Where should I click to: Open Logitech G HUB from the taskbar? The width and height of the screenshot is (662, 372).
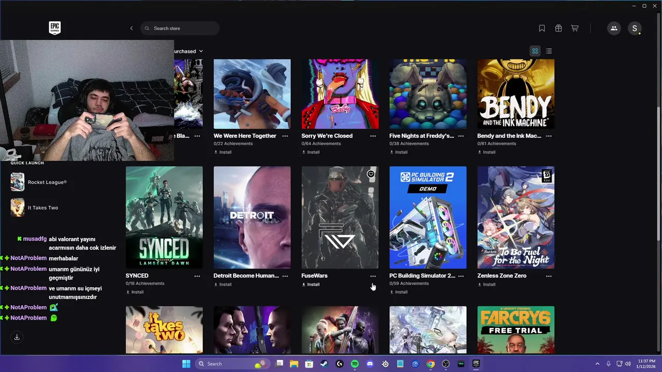[x=339, y=364]
